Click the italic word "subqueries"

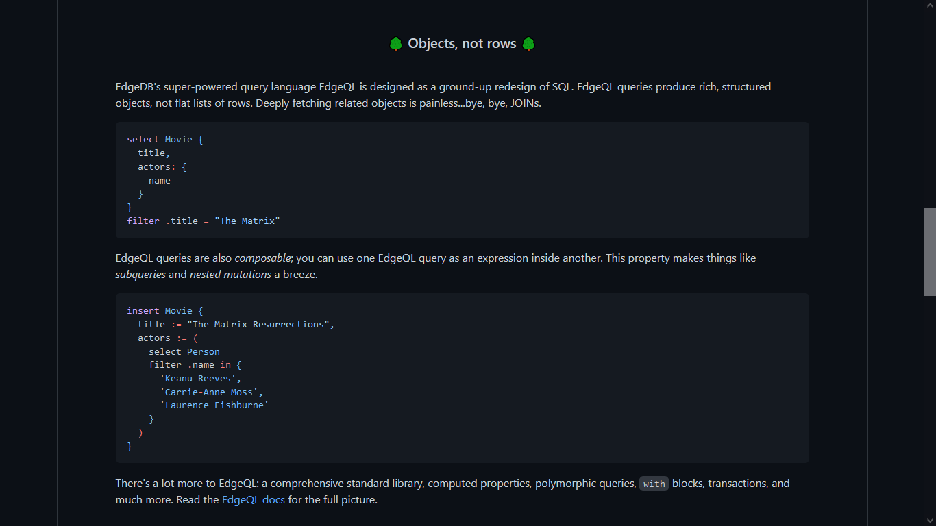pos(140,275)
